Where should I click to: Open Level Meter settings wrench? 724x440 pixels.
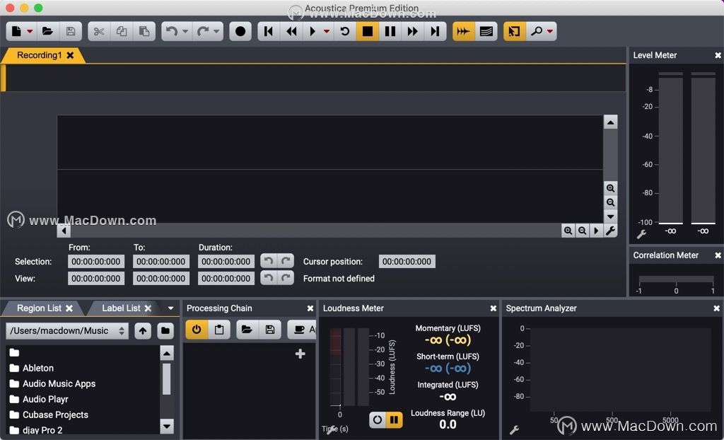click(x=641, y=234)
